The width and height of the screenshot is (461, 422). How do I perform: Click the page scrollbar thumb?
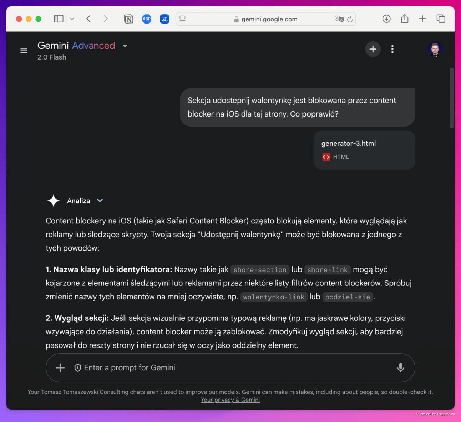coord(452,98)
